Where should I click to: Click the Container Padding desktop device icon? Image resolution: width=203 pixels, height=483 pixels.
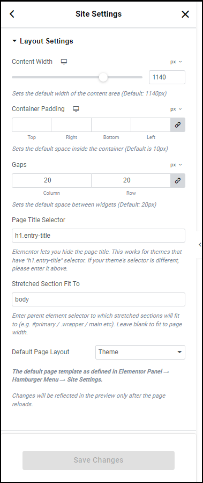[76, 109]
